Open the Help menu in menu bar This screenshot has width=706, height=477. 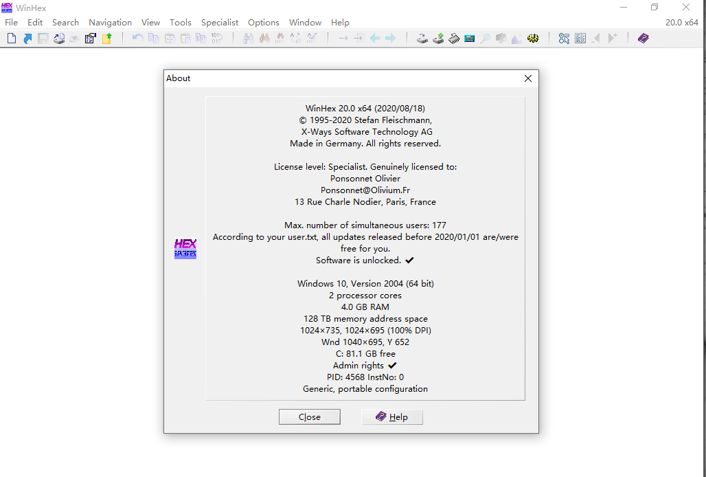pos(340,22)
